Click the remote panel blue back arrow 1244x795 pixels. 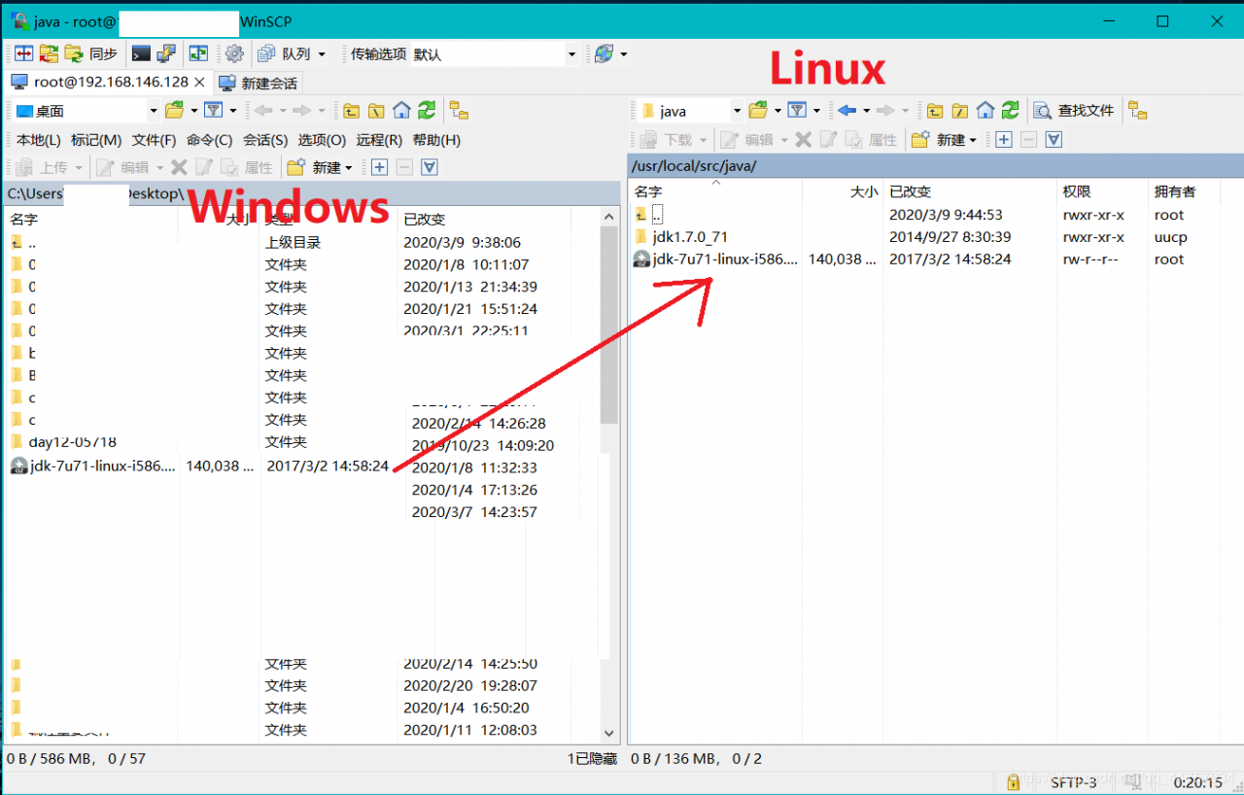tap(847, 111)
